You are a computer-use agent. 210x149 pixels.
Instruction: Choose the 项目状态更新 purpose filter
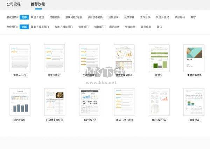[95, 17]
